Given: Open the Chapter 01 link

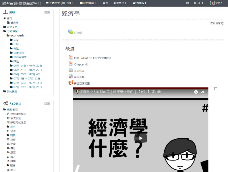Looking at the screenshot, I should click(81, 64).
